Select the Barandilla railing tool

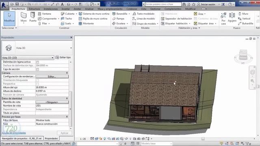tap(120, 14)
